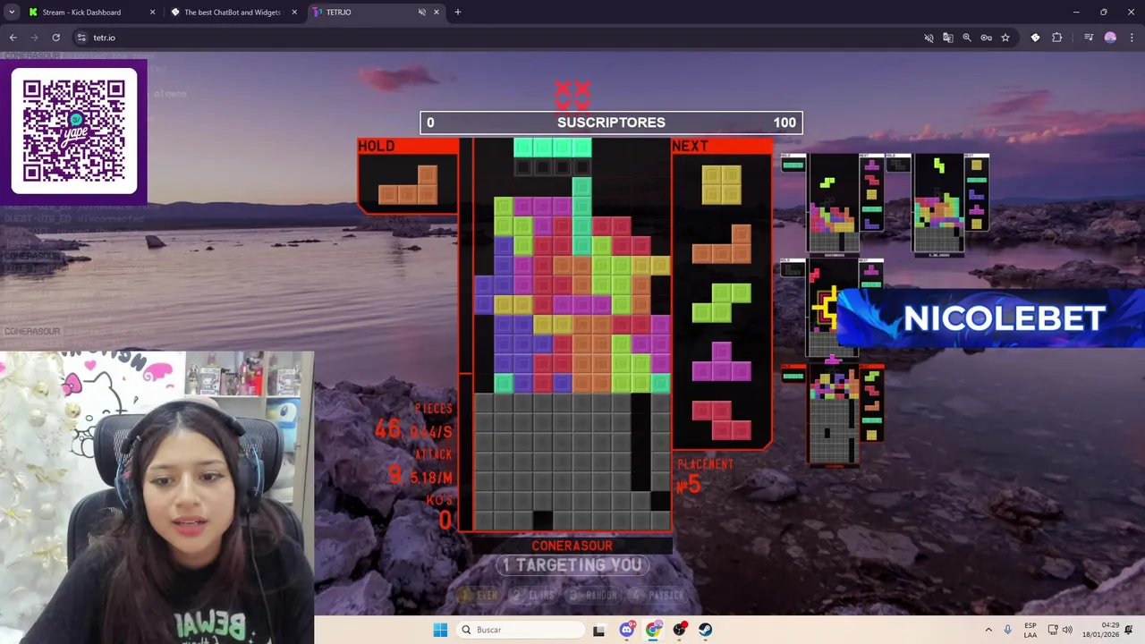Screen dimensions: 1145x644
Task: Open Discord from the taskbar
Action: (626, 630)
